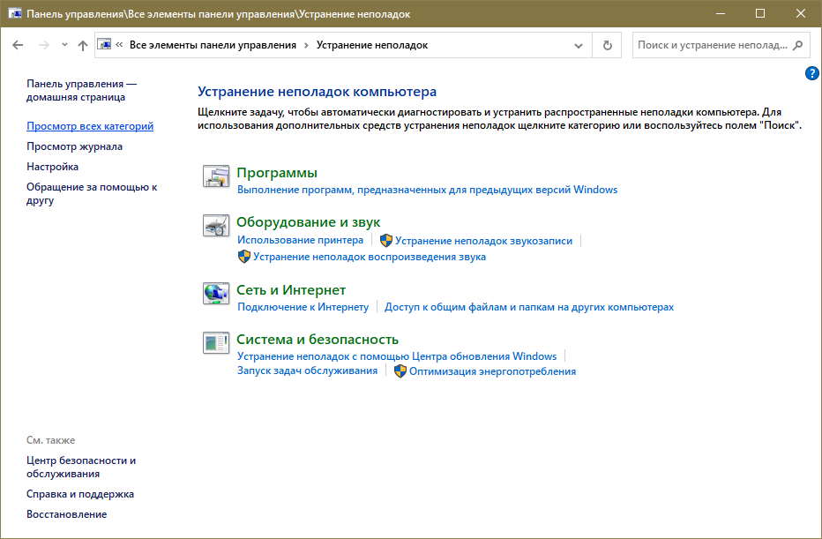Start 'Оптимизация энергопотребления' troubleshooter
Image resolution: width=822 pixels, height=539 pixels.
492,371
